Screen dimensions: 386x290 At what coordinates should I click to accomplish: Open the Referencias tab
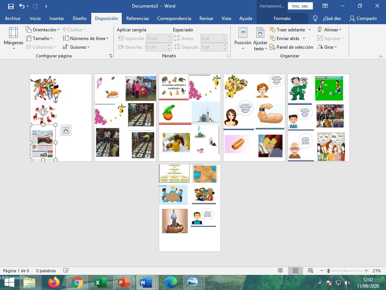pyautogui.click(x=137, y=19)
